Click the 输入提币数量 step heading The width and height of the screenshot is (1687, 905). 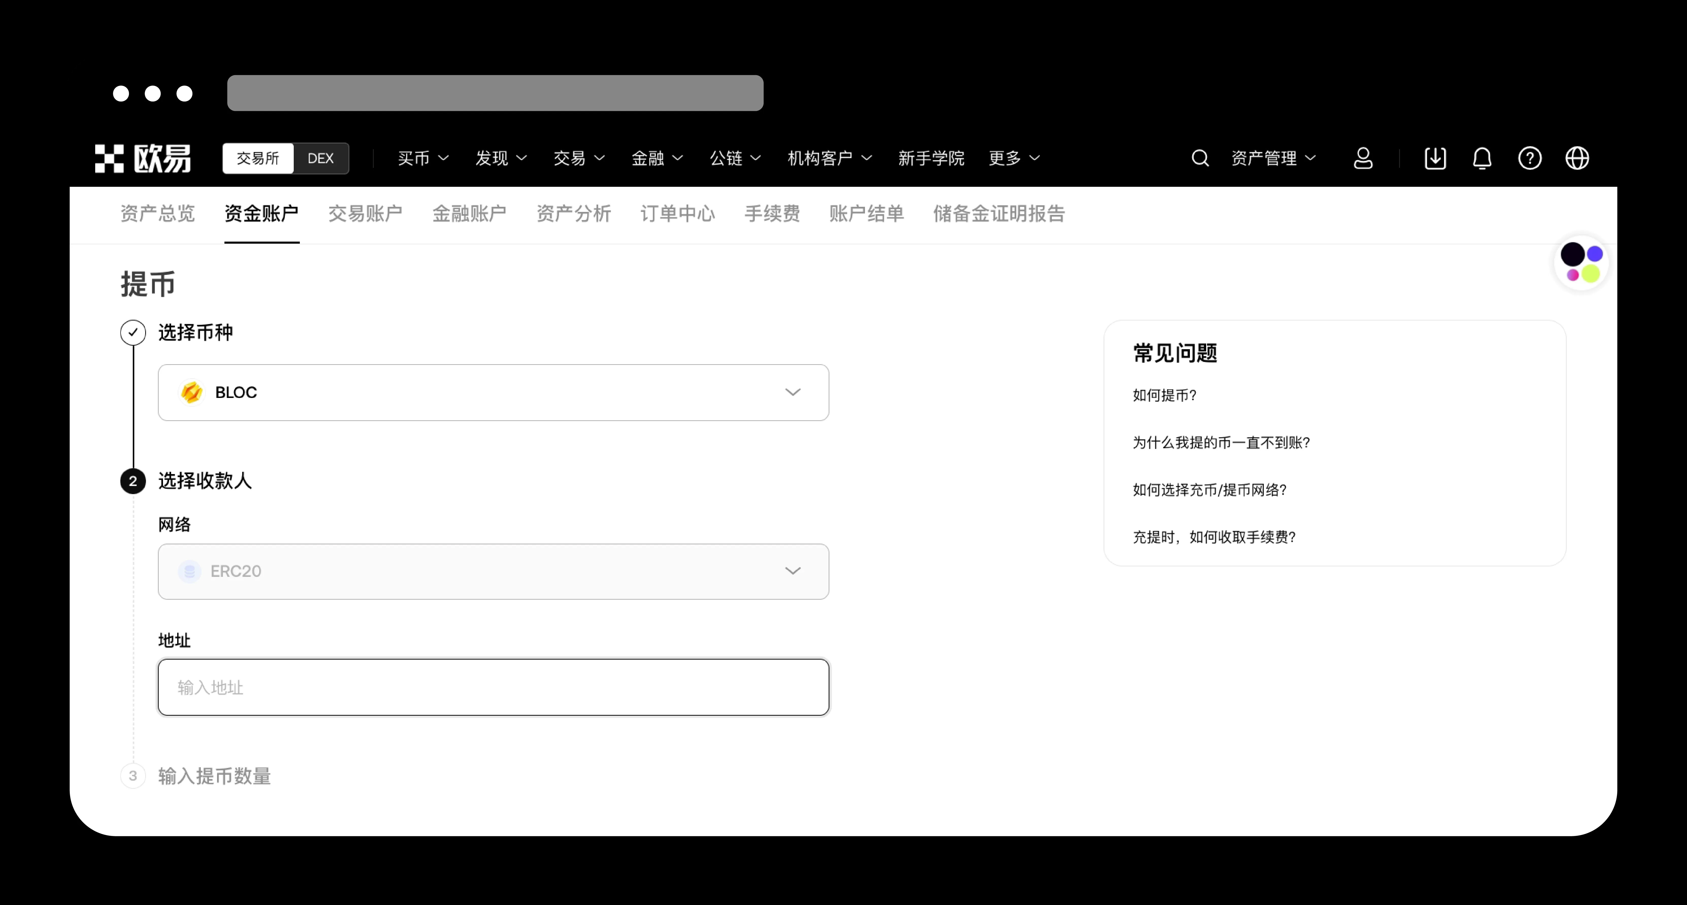coord(214,777)
